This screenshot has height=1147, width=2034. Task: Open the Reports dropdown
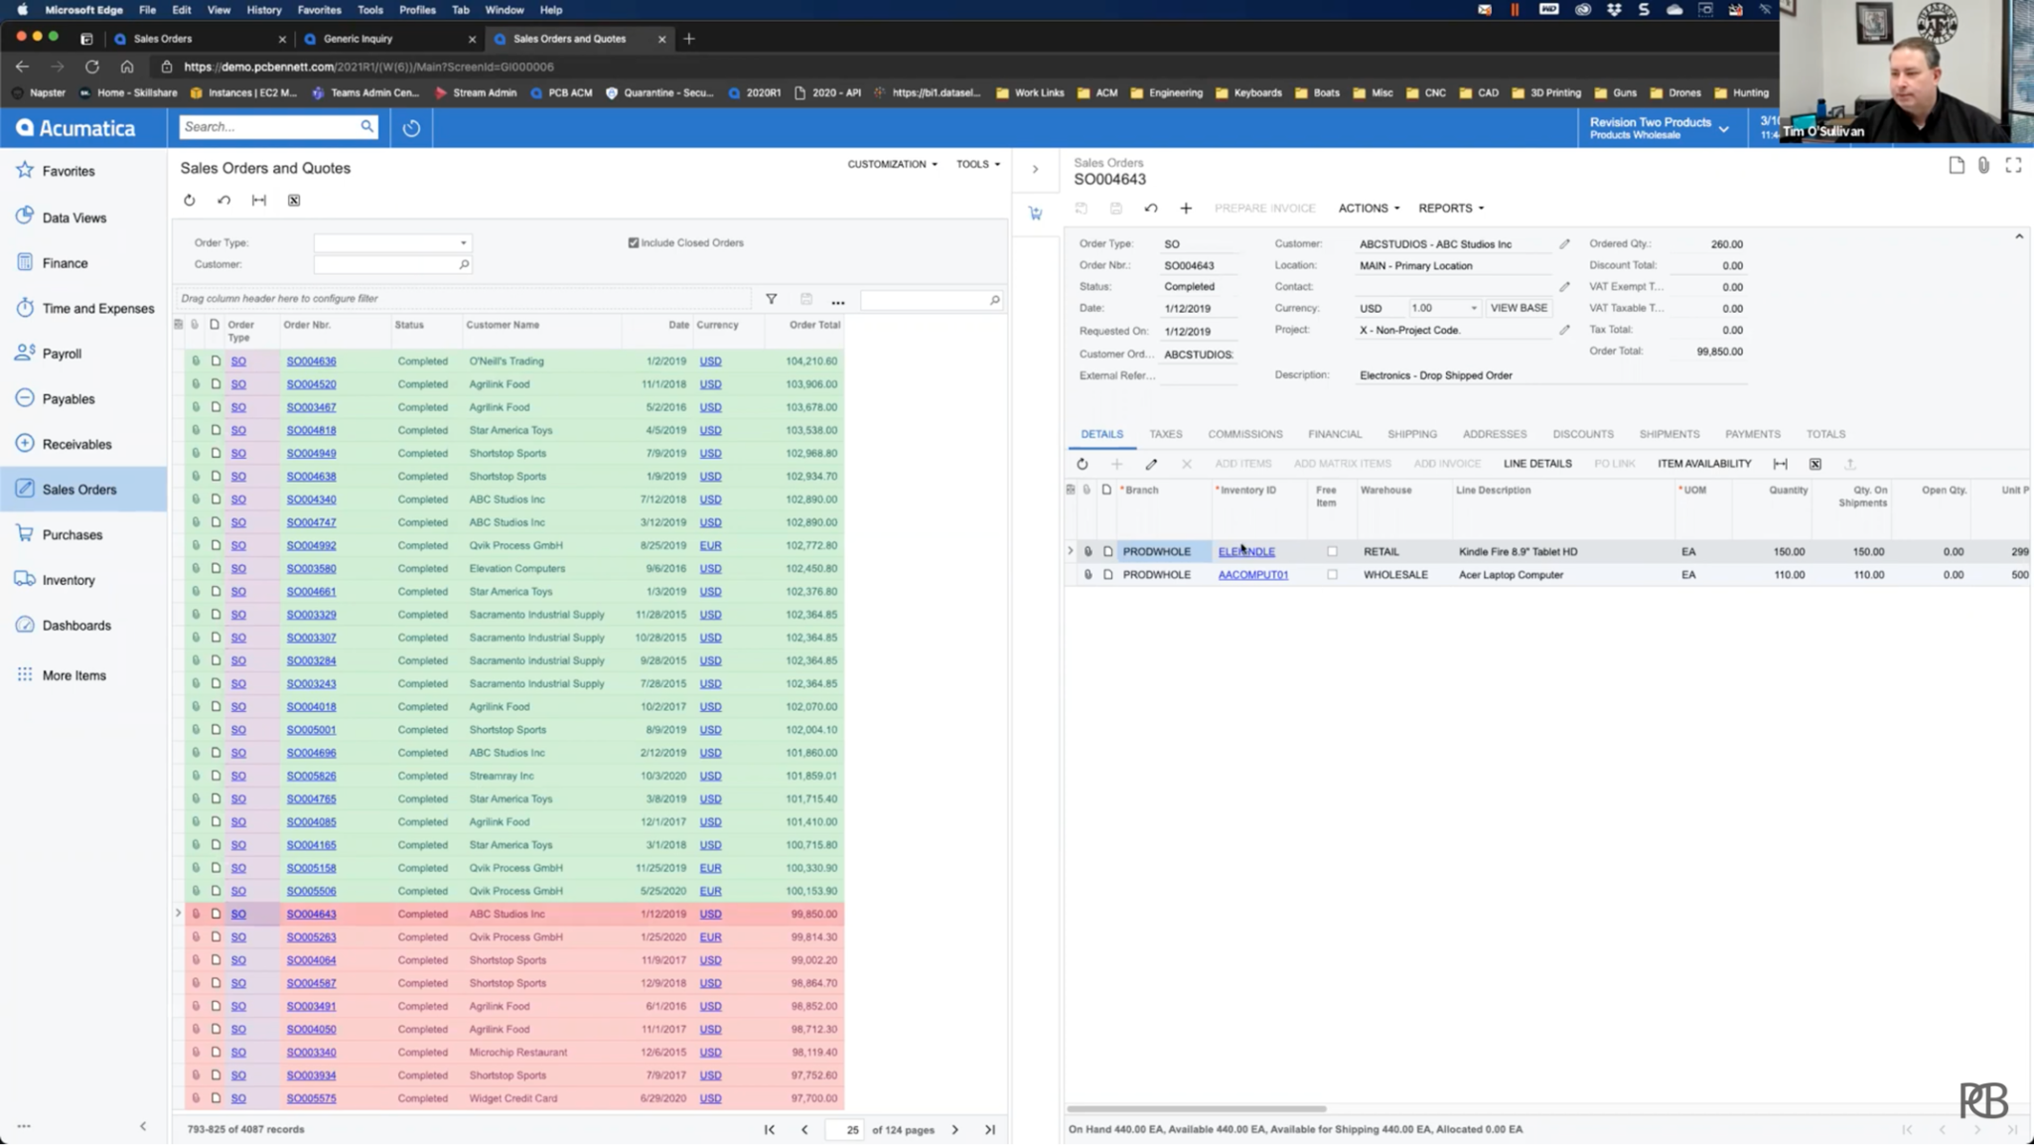(x=1449, y=208)
